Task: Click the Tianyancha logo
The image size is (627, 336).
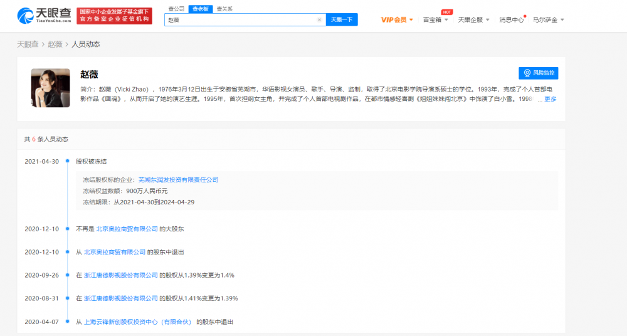Action: tap(45, 16)
